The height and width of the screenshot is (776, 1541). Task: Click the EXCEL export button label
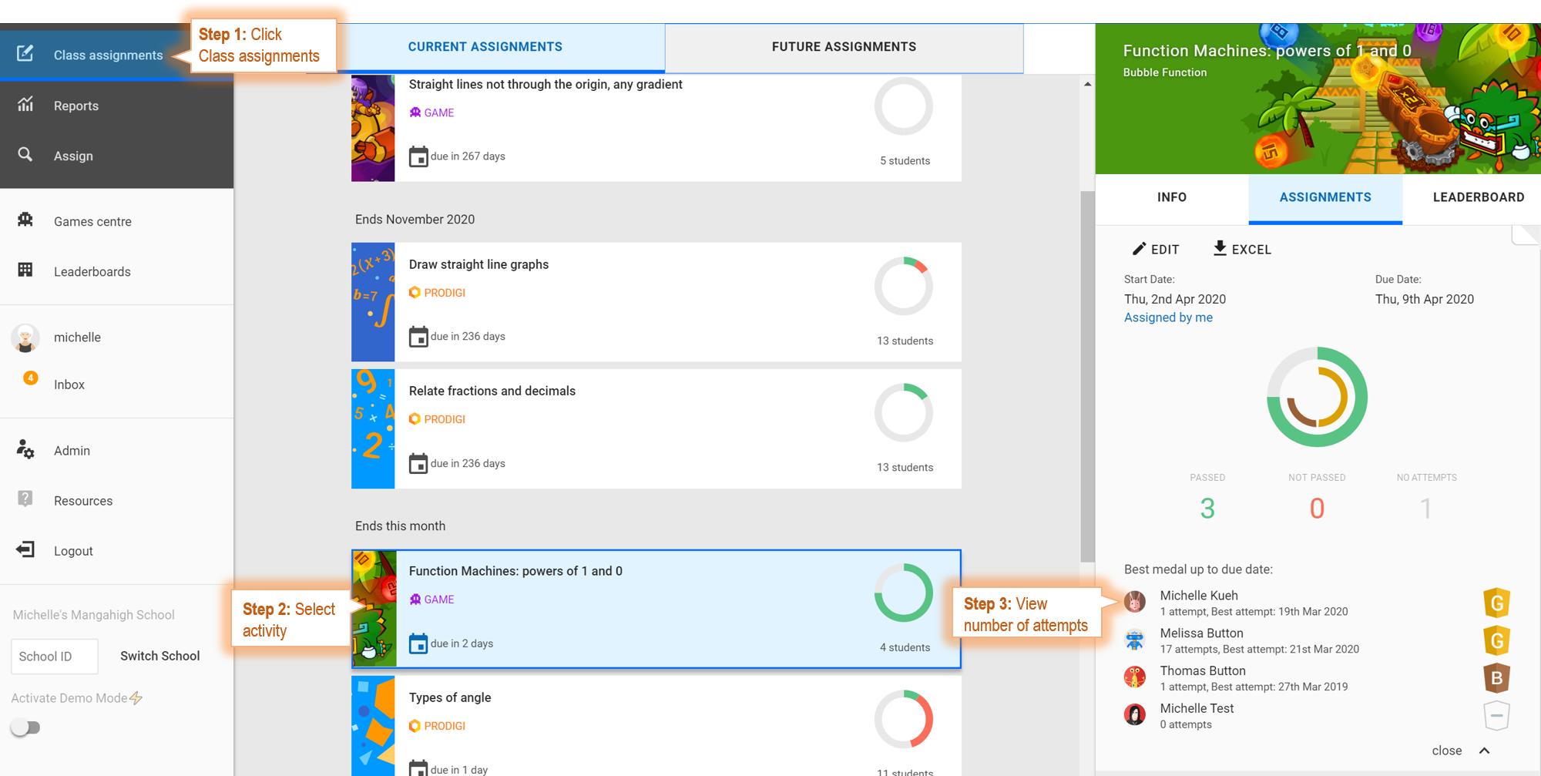pyautogui.click(x=1251, y=250)
